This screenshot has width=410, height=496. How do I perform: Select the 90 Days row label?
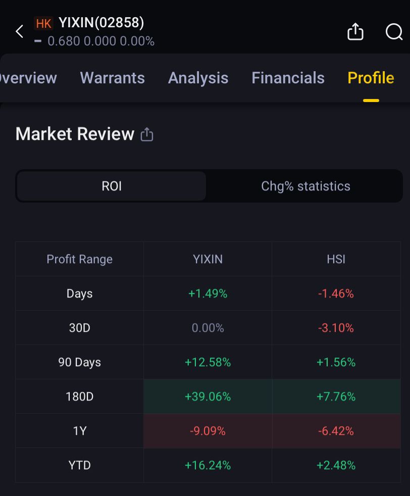80,362
